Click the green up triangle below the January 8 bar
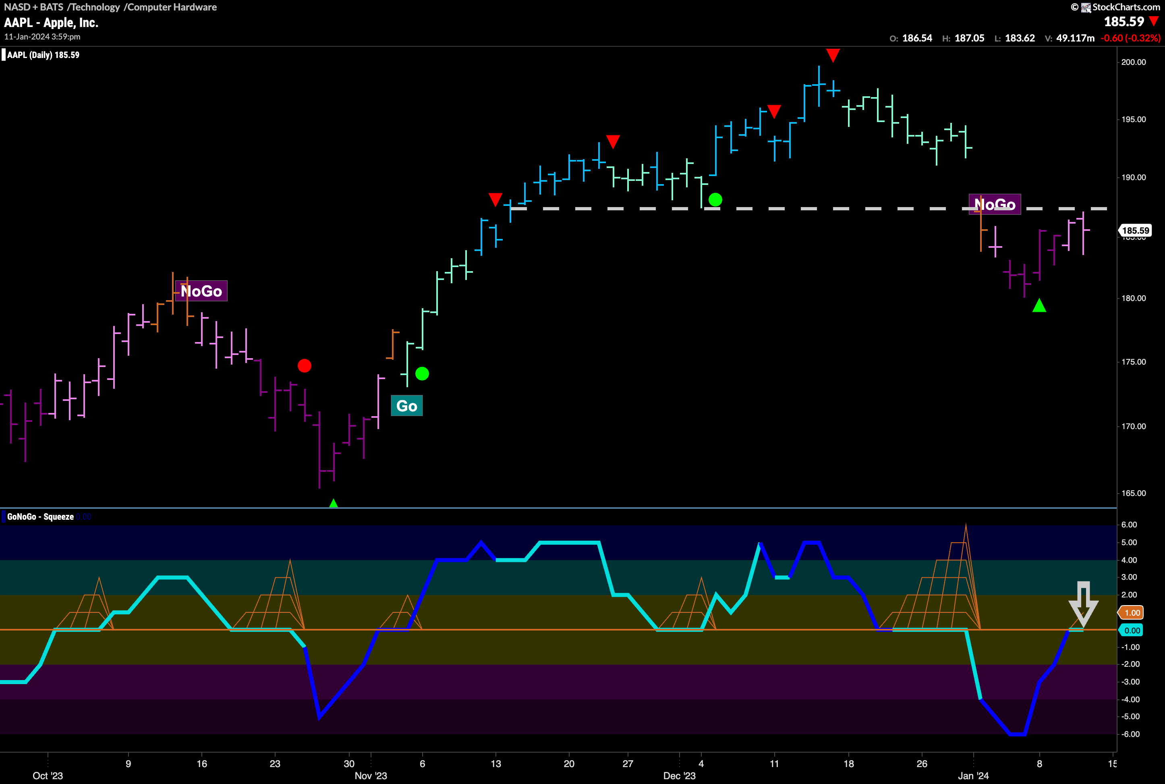The image size is (1165, 784). (1039, 305)
